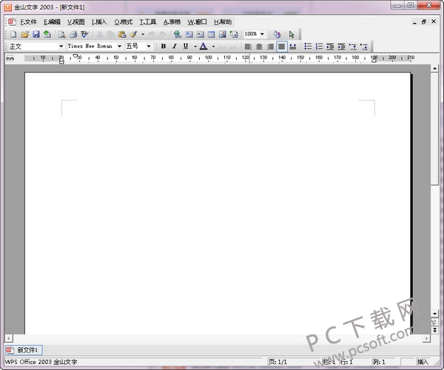This screenshot has width=444, height=370.
Task: Save the document with floppy disk icon
Action: pos(36,34)
